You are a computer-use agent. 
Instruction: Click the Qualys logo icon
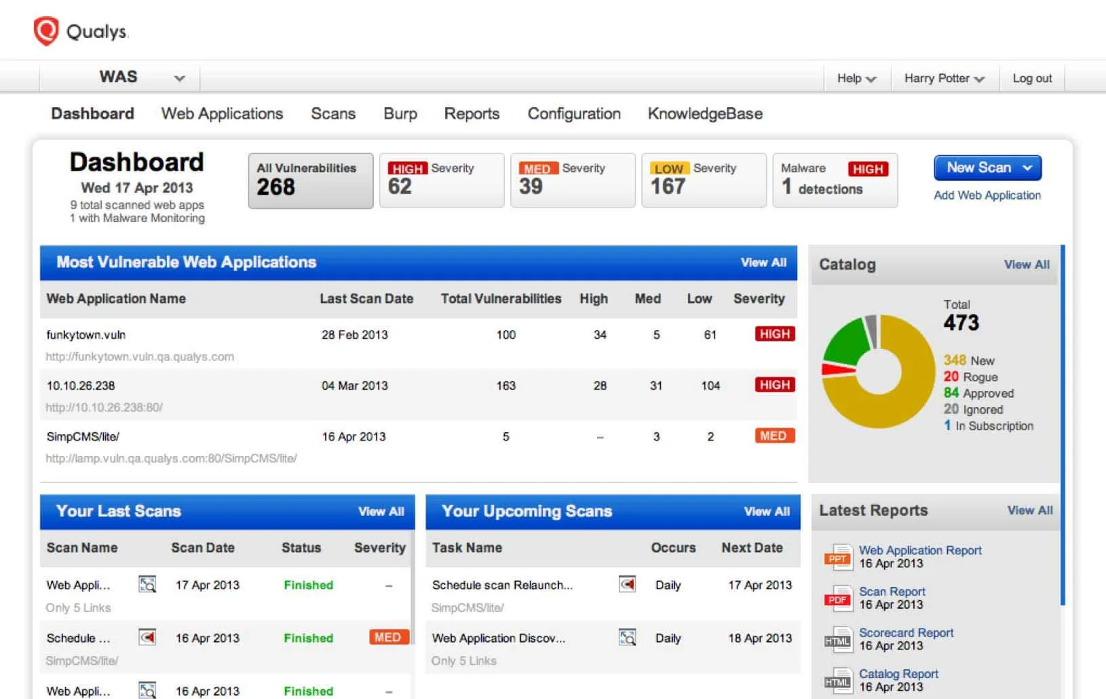[x=45, y=30]
